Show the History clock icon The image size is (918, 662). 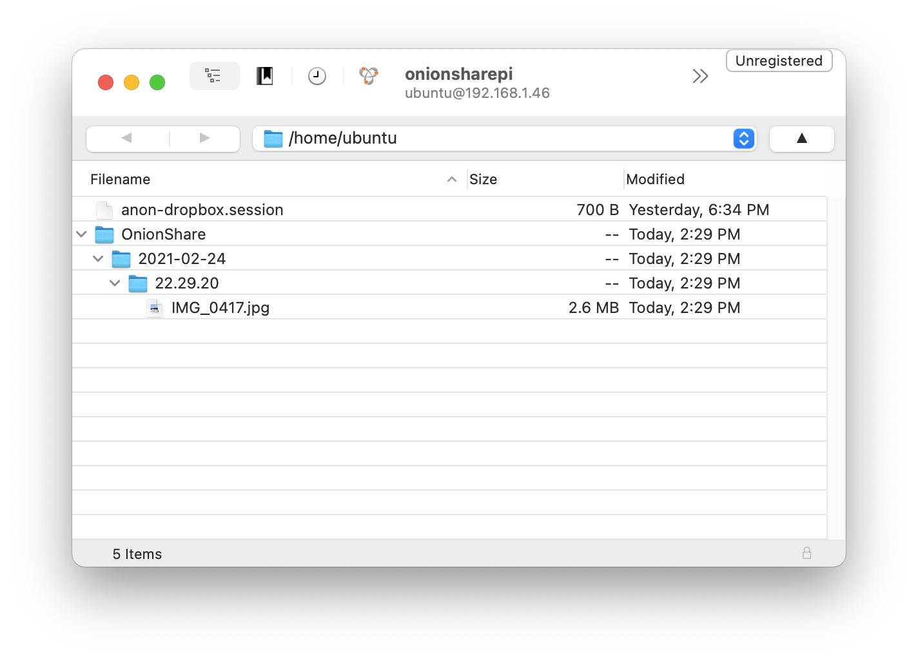[317, 76]
